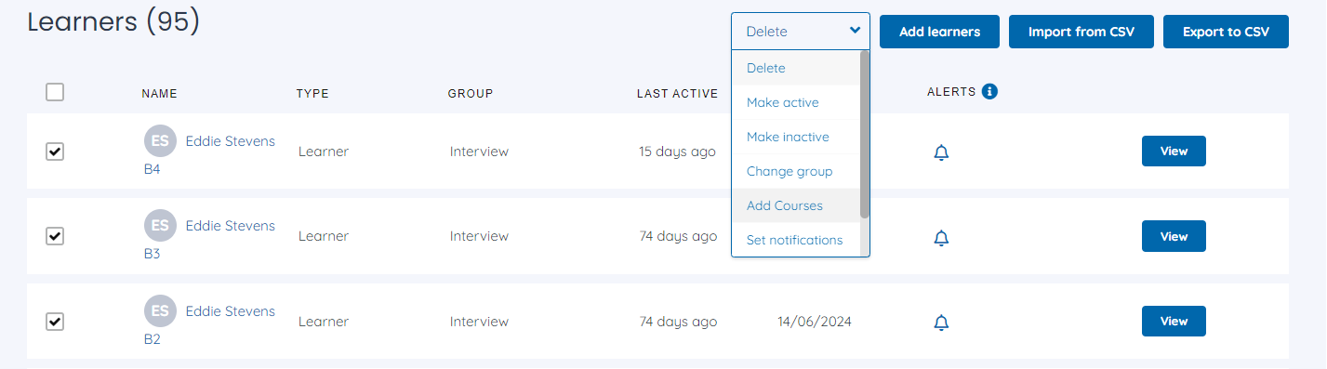Click the ES avatar next to B3
This screenshot has height=369, width=1327.
(160, 225)
